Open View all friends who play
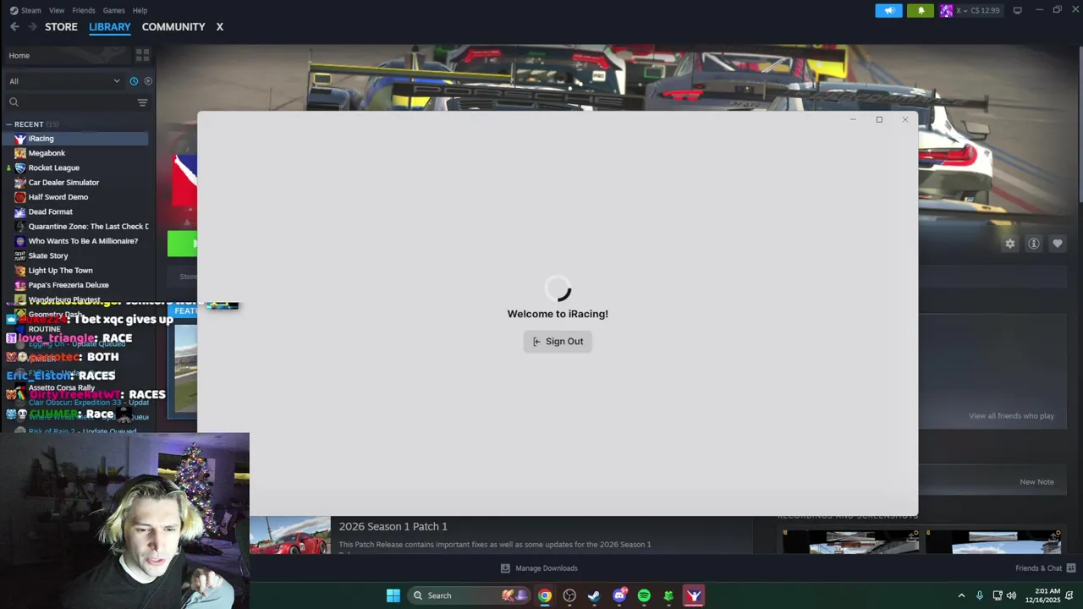1083x609 pixels. (x=1011, y=416)
